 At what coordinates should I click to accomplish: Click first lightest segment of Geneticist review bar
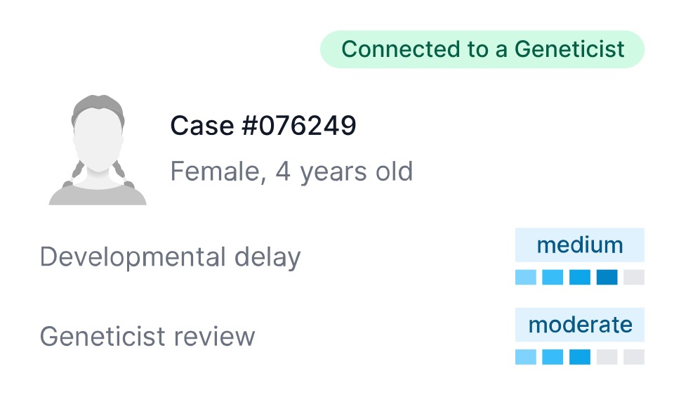(525, 357)
